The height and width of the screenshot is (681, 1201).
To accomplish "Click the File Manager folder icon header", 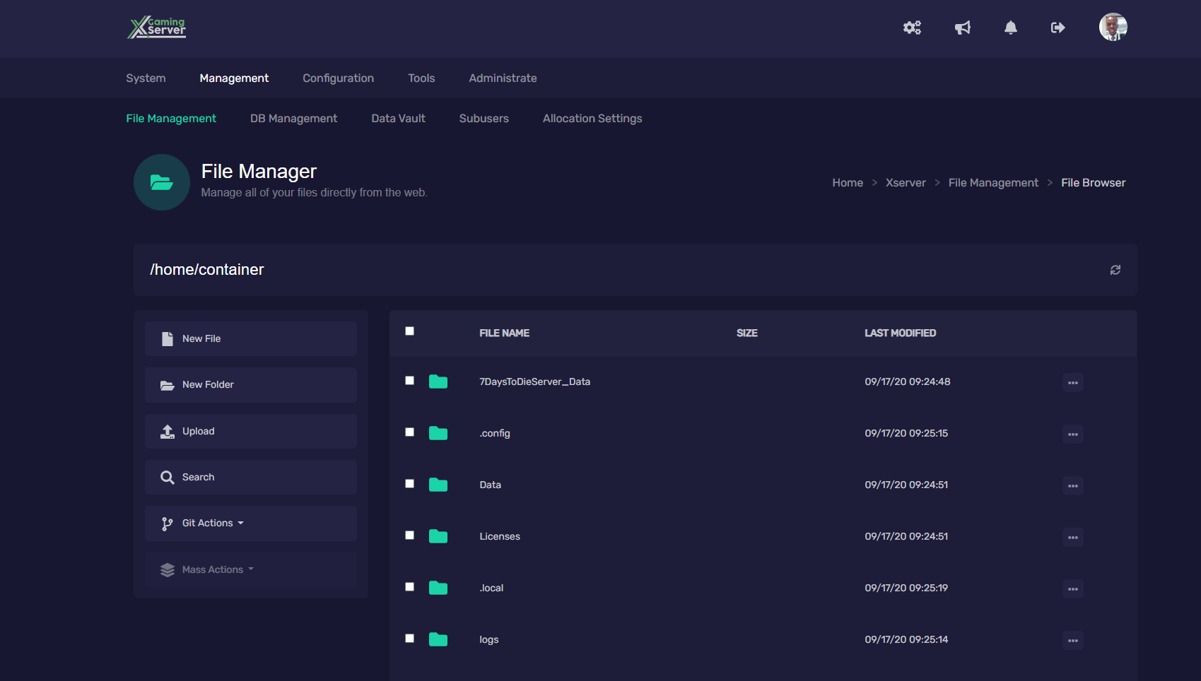I will coord(161,182).
